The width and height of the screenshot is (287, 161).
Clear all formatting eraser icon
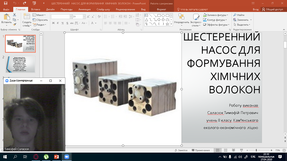(x=99, y=17)
